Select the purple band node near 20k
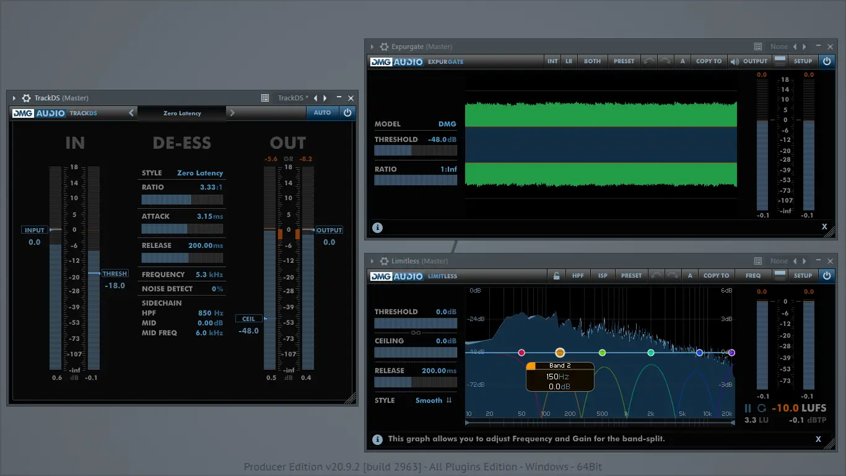This screenshot has height=476, width=846. (x=731, y=353)
